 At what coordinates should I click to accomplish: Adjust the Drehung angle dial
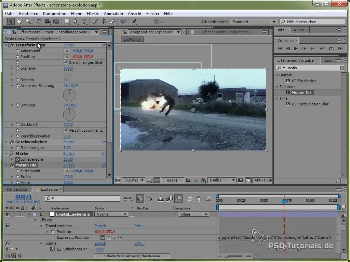coord(69,115)
